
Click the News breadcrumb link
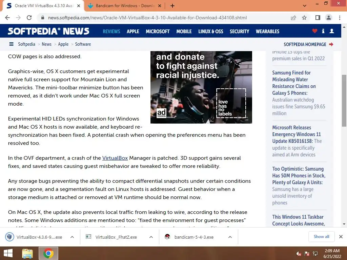point(46,44)
